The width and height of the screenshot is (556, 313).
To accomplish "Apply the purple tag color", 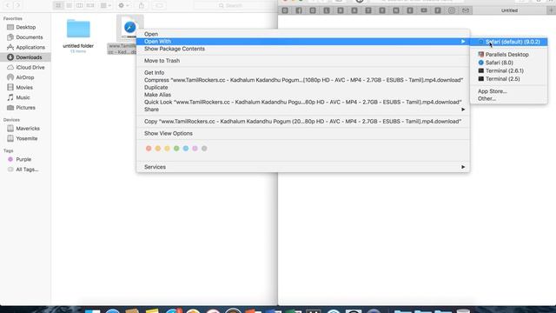I will [x=195, y=149].
